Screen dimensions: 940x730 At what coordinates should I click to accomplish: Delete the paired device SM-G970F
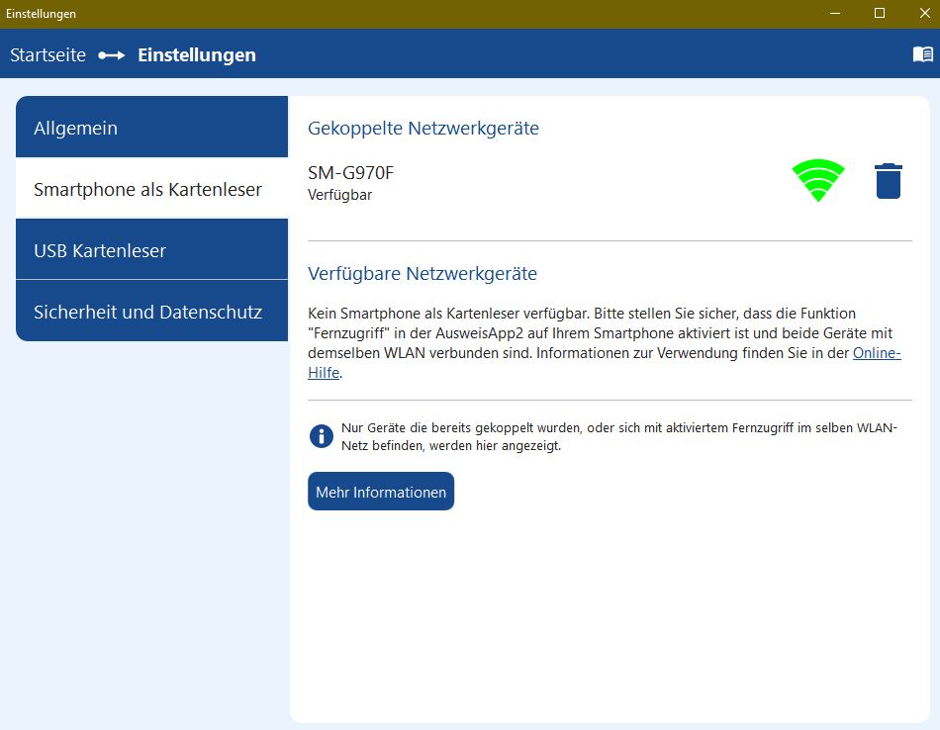coord(888,180)
